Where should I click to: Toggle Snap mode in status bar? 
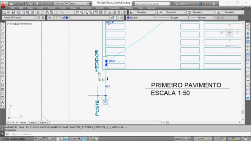(40, 139)
